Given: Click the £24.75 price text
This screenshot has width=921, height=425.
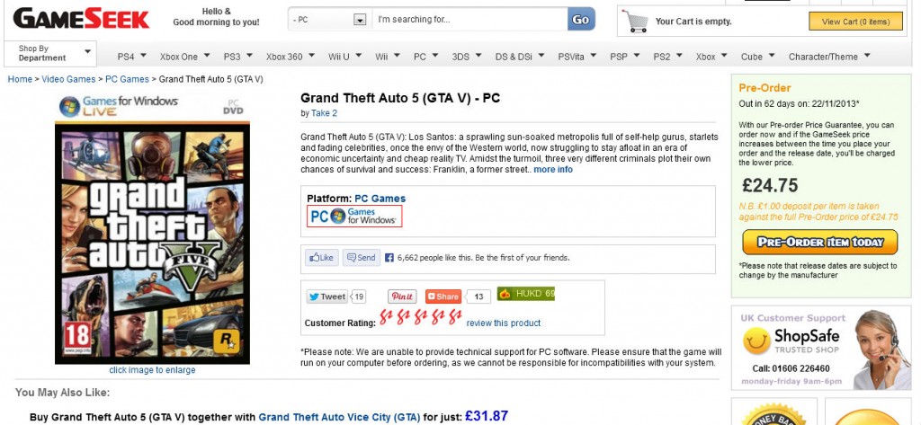Looking at the screenshot, I should click(x=770, y=185).
